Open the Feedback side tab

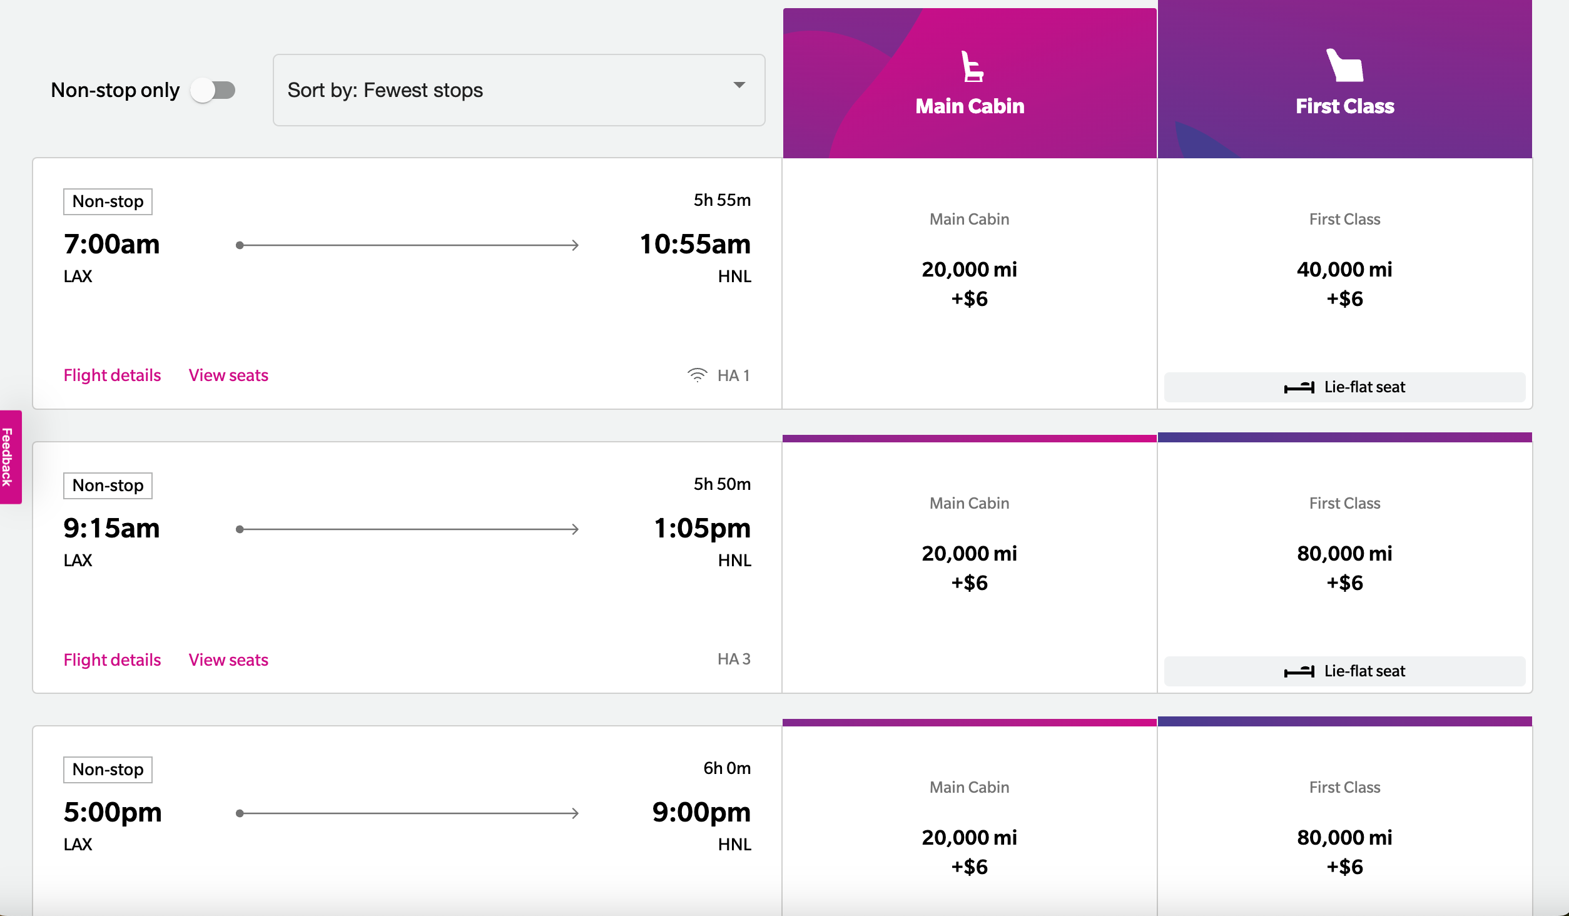9,457
